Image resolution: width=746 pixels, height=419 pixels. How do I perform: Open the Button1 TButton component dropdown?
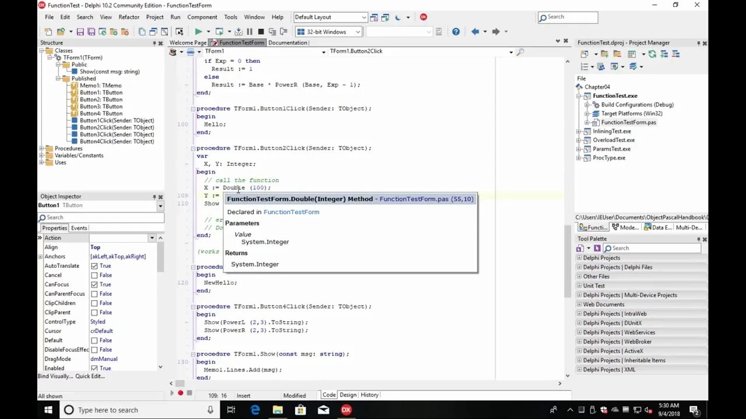(160, 205)
